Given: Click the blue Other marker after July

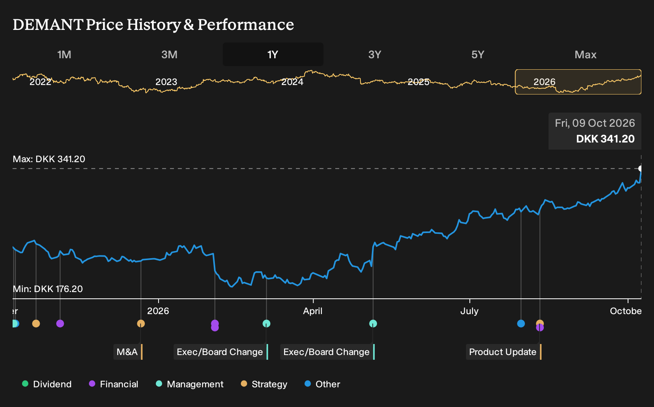Looking at the screenshot, I should pyautogui.click(x=521, y=324).
